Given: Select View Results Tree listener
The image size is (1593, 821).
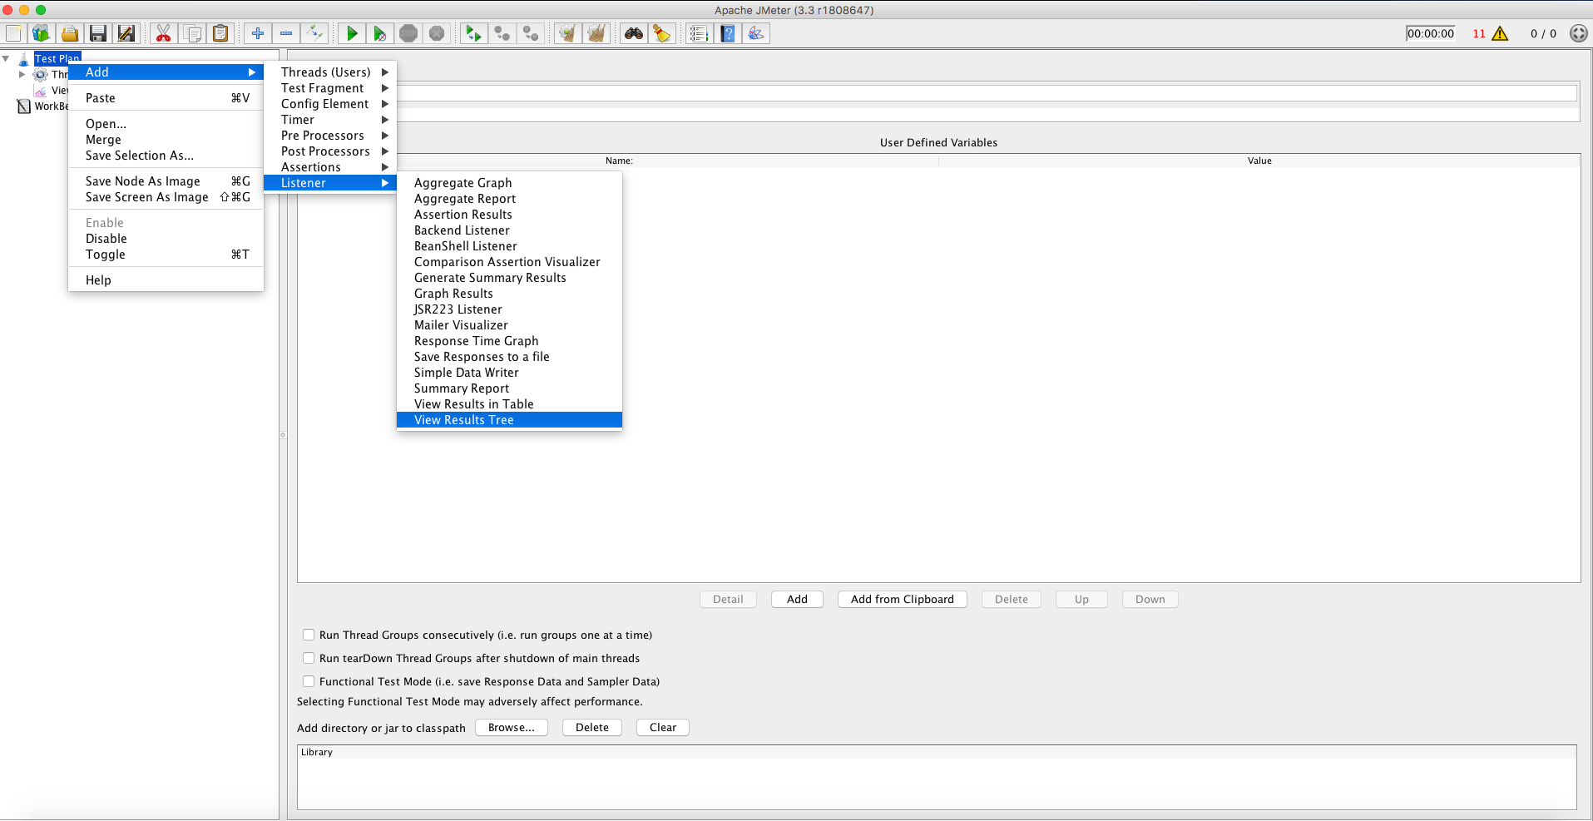Looking at the screenshot, I should pyautogui.click(x=509, y=420).
